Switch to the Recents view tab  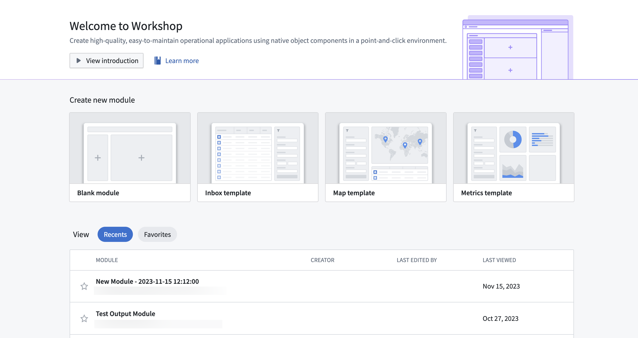[x=115, y=234]
